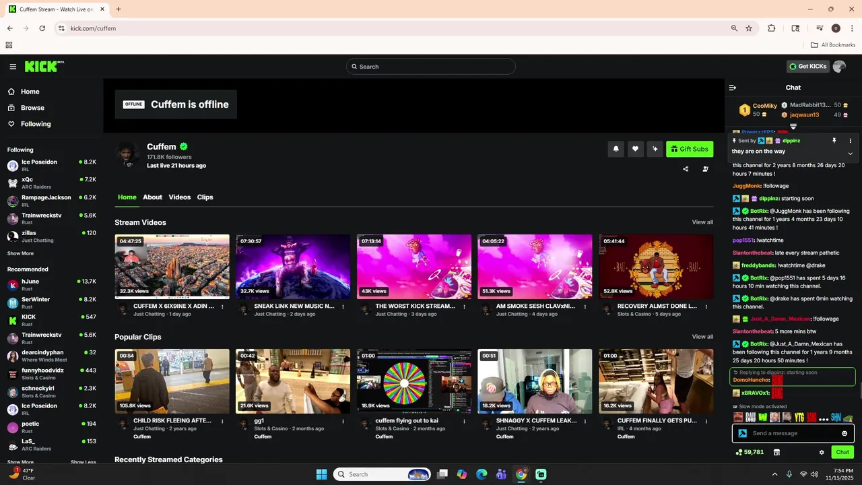862x485 pixels.
Task: Open profile avatar menu top right
Action: [839, 66]
